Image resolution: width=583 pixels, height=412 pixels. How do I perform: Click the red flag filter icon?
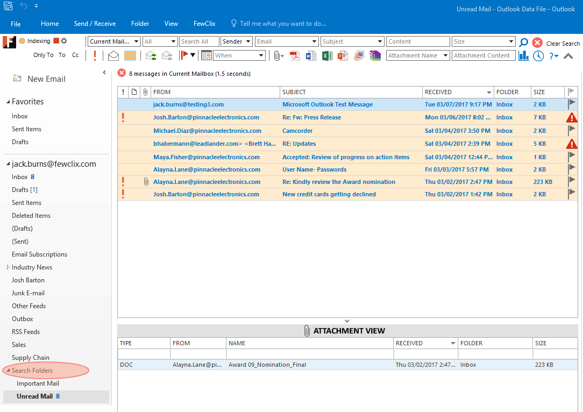tap(184, 55)
